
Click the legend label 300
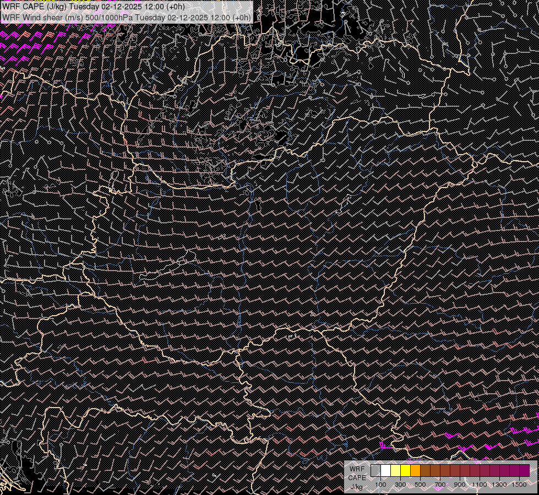click(x=400, y=485)
